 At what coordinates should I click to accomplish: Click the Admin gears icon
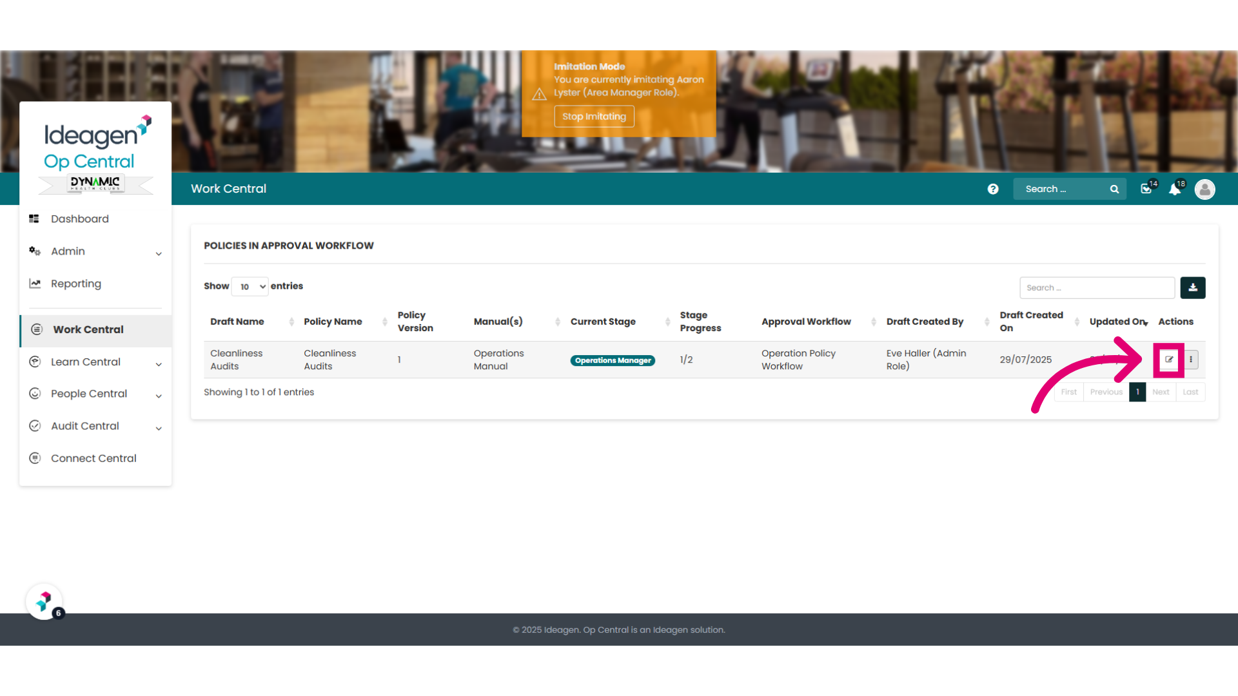coord(35,251)
